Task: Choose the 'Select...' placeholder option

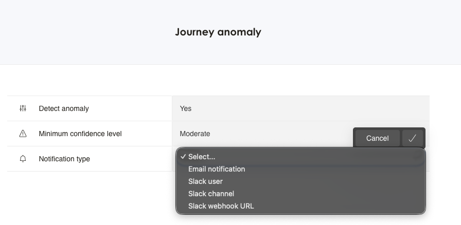Action: coord(202,157)
